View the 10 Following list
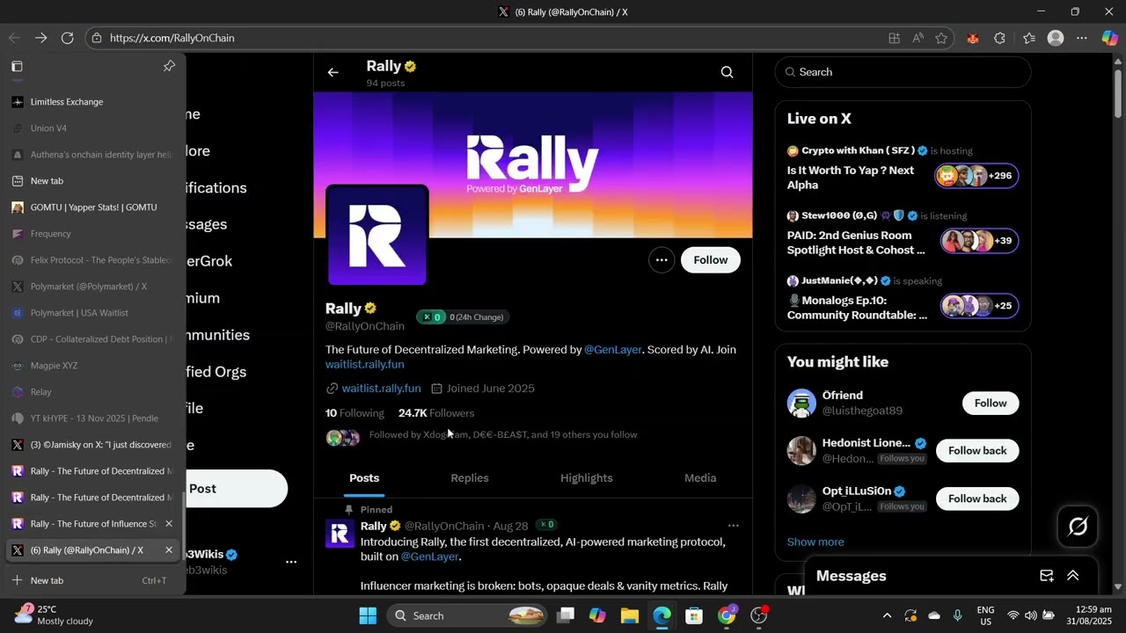This screenshot has width=1126, height=633. [355, 412]
